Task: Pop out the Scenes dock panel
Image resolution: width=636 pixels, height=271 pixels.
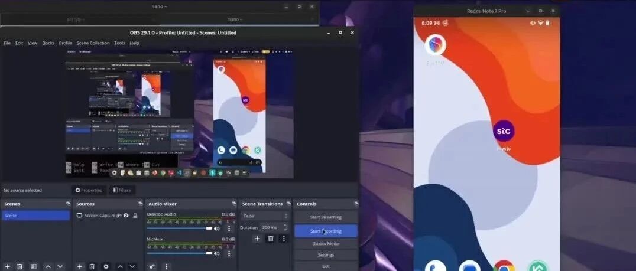Action: 68,204
